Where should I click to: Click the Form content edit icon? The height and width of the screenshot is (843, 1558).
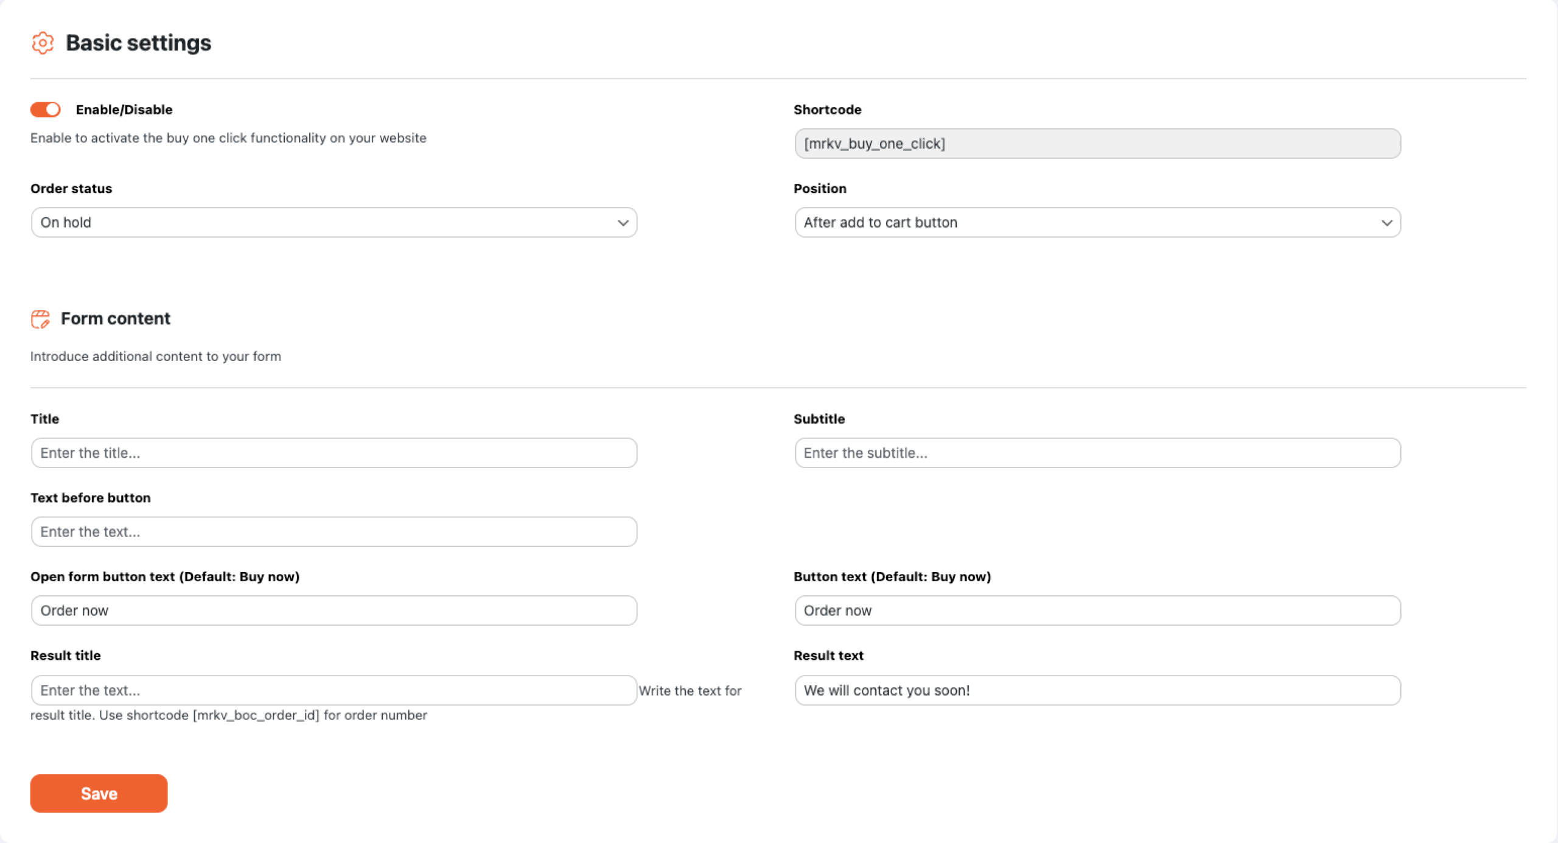coord(41,319)
